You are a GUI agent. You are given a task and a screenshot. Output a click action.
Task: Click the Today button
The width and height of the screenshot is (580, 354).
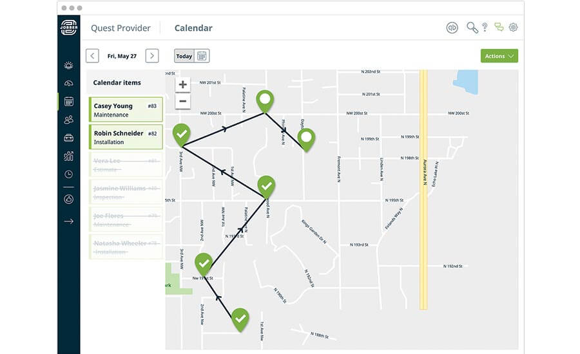(x=184, y=56)
